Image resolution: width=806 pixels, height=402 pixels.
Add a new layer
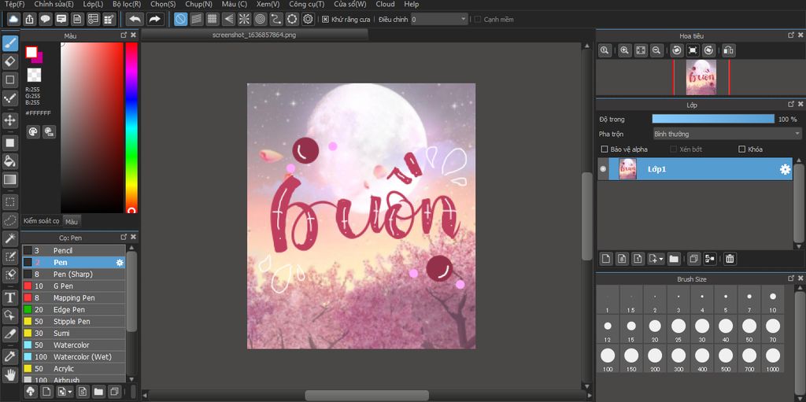coord(606,259)
